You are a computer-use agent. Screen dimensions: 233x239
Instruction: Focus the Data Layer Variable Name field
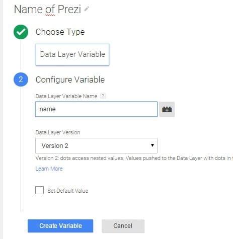tap(96, 109)
